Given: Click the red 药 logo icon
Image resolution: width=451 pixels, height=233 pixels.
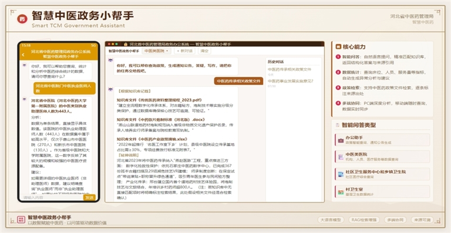Looking at the screenshot, I should click(22, 19).
